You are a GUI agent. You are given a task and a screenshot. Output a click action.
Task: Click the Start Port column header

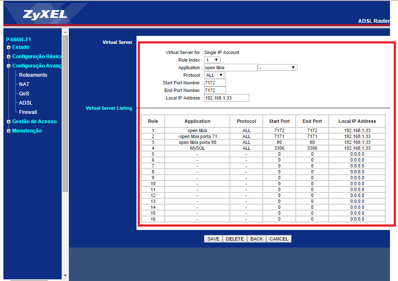(x=279, y=121)
